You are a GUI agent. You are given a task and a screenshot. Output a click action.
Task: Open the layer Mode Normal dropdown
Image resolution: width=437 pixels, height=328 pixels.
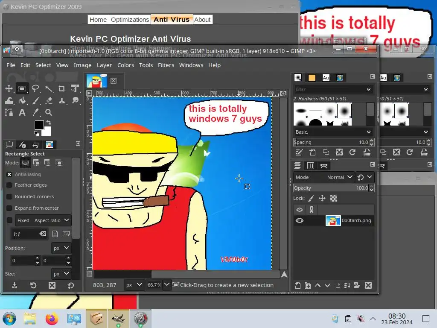point(324,177)
